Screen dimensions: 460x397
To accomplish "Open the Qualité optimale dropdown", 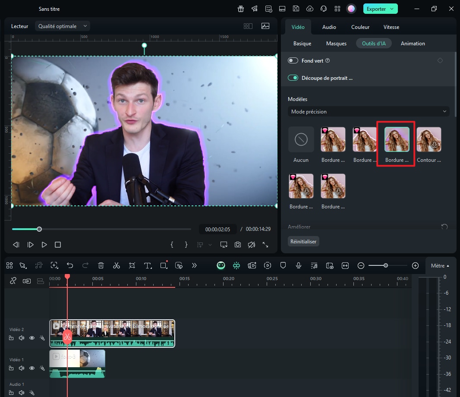I will pos(63,26).
